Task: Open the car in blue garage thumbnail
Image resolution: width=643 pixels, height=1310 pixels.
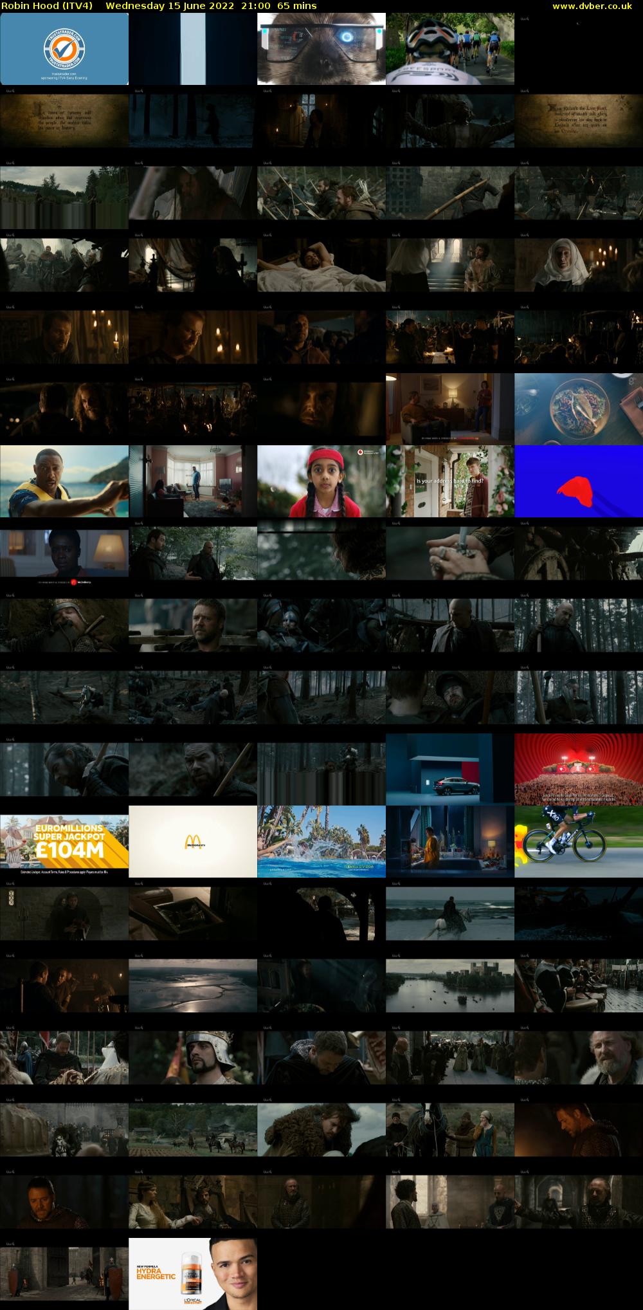Action: click(x=450, y=770)
